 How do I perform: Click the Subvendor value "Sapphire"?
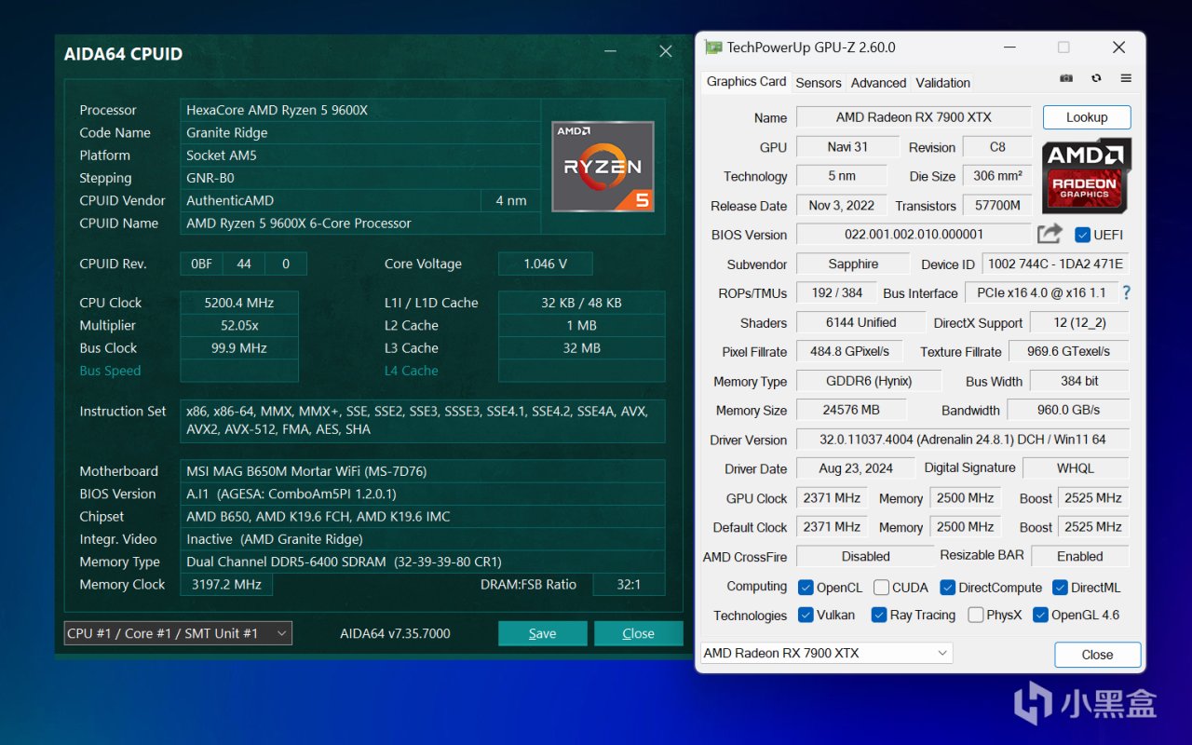tap(853, 264)
